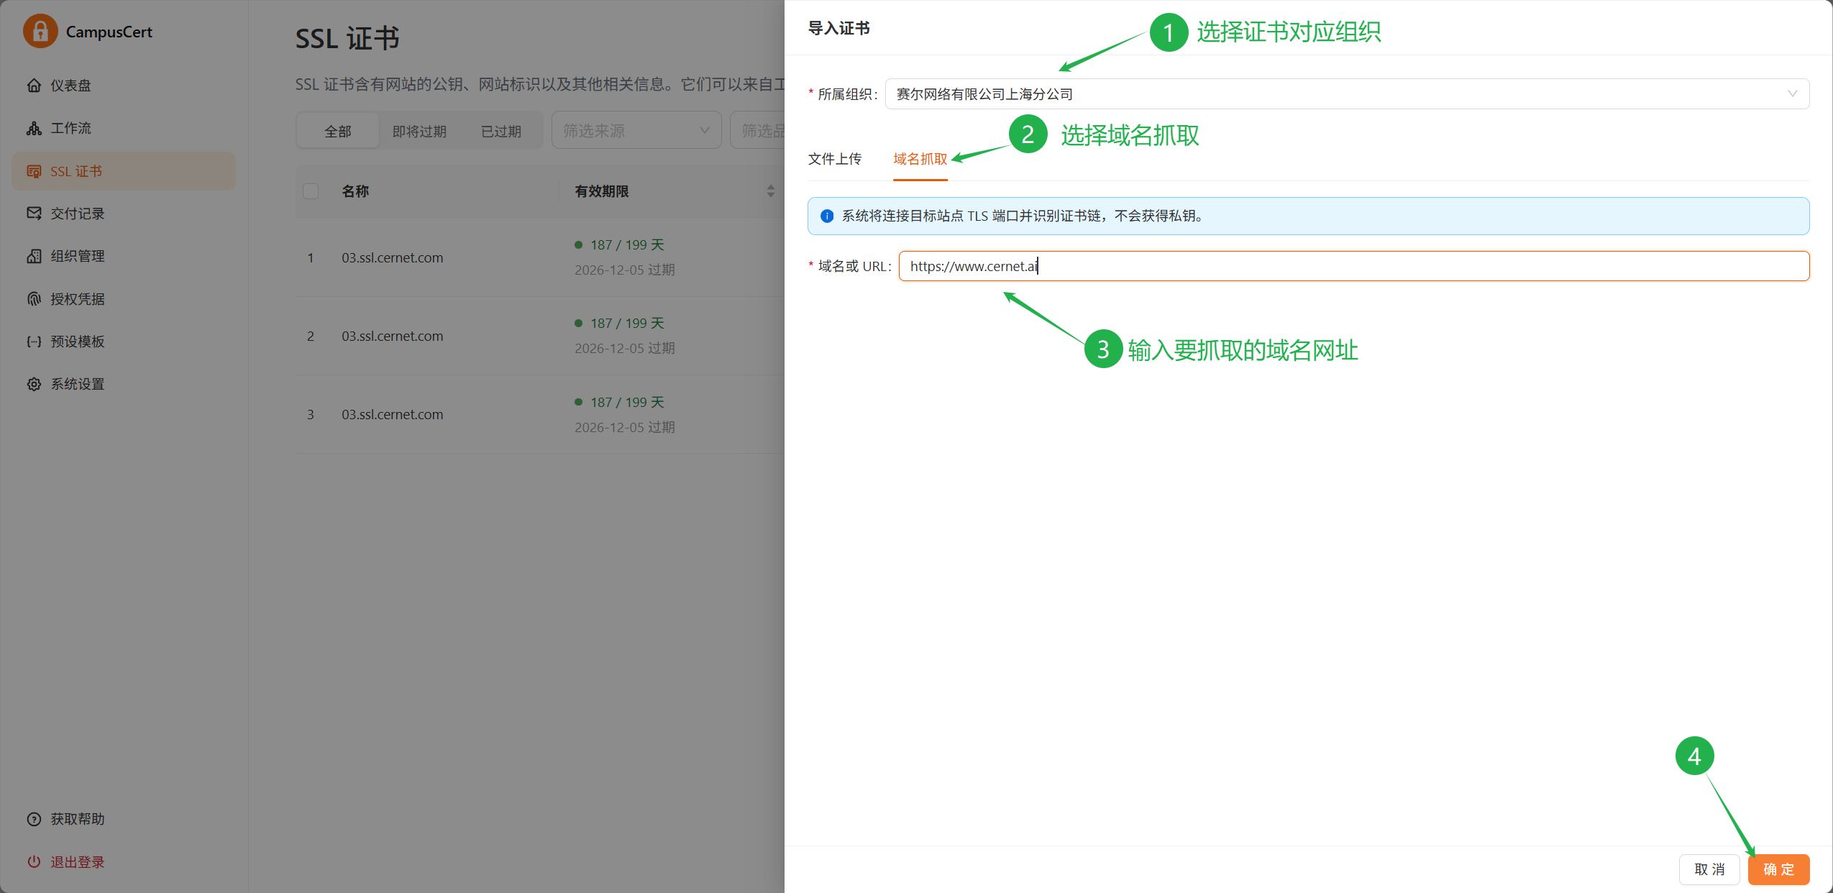Click 03.ssl.cernet.com in row 2
Screen dimensions: 1833x893
(x=392, y=336)
